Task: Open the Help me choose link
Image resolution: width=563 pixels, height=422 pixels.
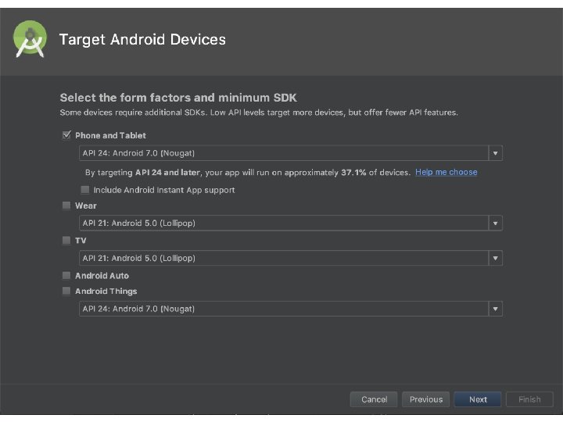Action: pos(446,172)
